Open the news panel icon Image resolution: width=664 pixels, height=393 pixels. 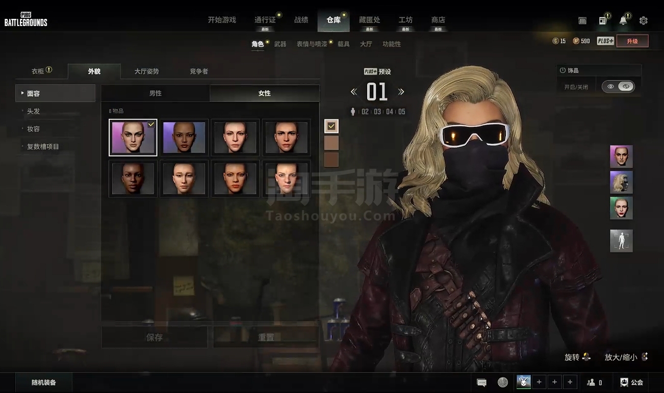click(602, 21)
